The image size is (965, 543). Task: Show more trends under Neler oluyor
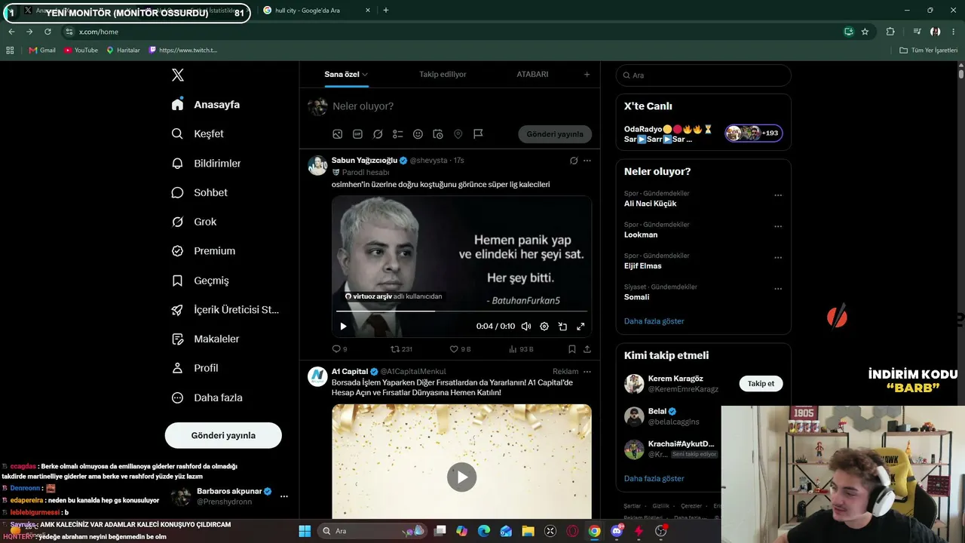point(654,321)
